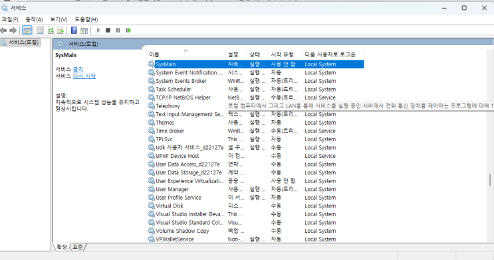Viewport: 494px width, 260px height.
Task: Click the Themes service name
Action: click(x=165, y=122)
